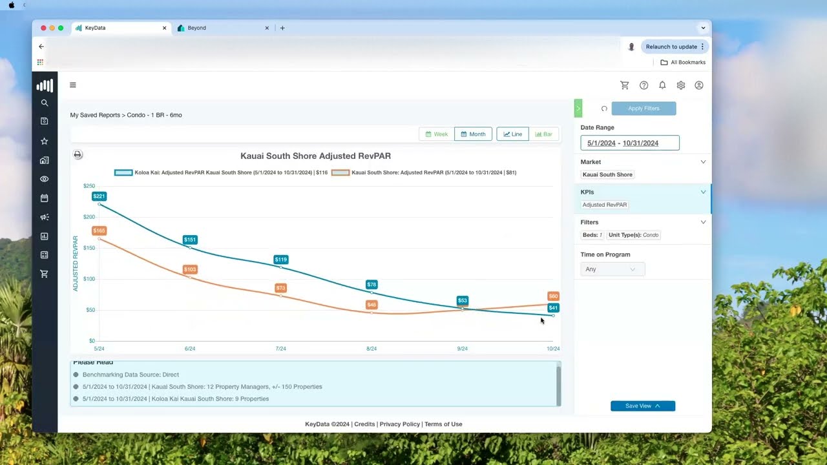Image resolution: width=827 pixels, height=465 pixels.
Task: Open saved reports disk icon in sidebar
Action: (45, 121)
